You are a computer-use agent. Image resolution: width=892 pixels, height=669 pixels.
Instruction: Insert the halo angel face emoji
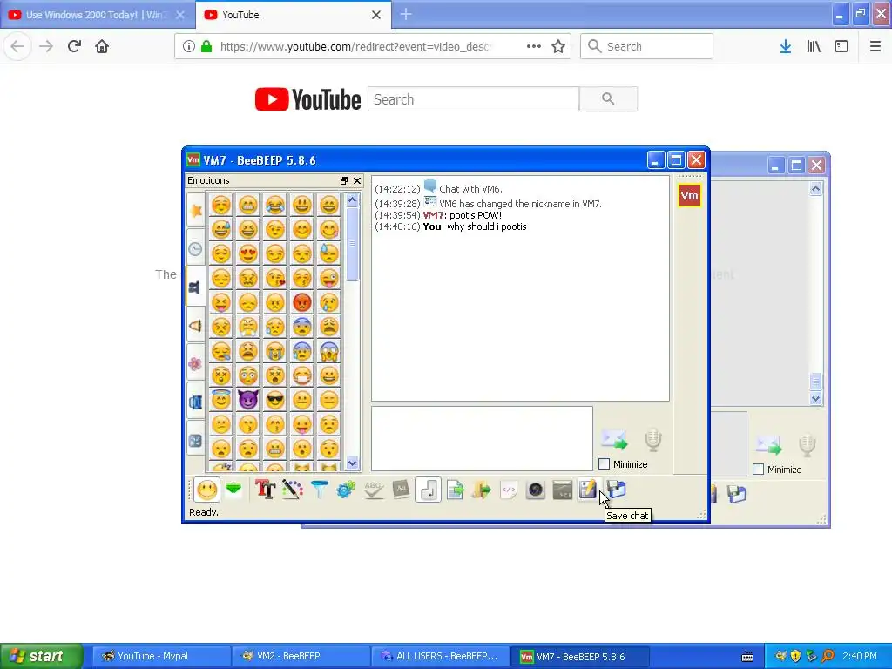pos(221,399)
